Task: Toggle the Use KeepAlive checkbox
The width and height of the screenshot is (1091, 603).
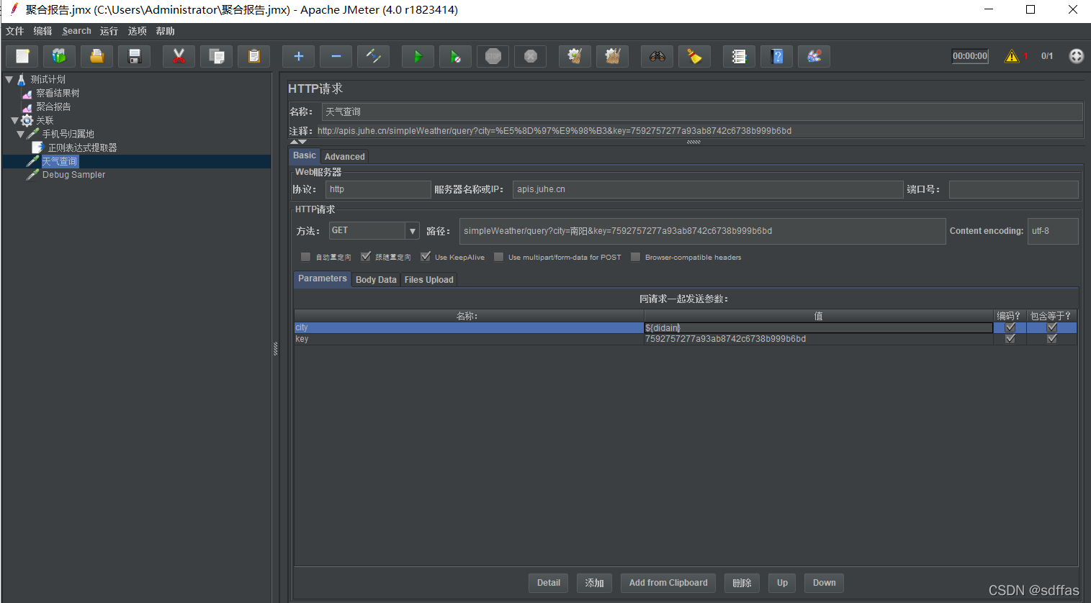Action: (426, 257)
